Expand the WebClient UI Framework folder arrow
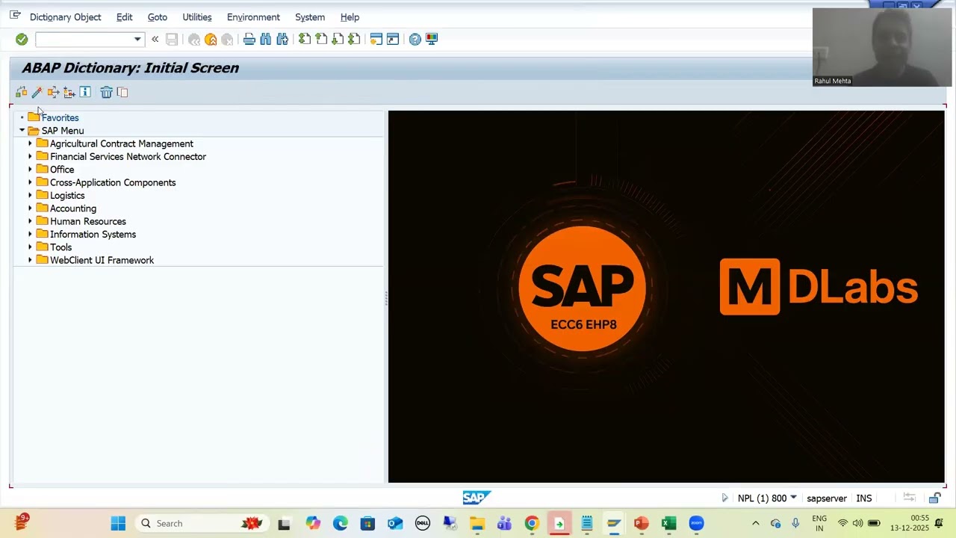Screen dimensions: 956x538 point(31,260)
